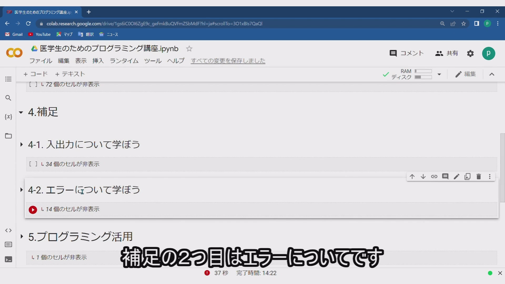Star the notebook title
505x284 pixels.
(x=189, y=49)
